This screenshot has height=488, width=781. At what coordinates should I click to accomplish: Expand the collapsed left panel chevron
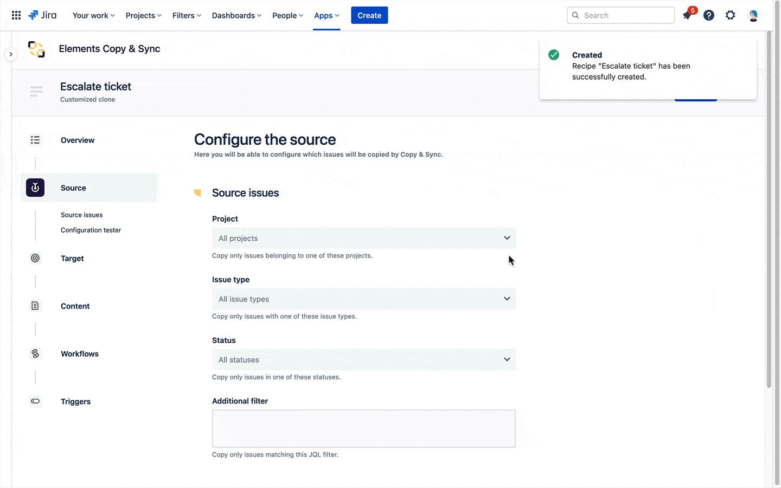pos(11,54)
